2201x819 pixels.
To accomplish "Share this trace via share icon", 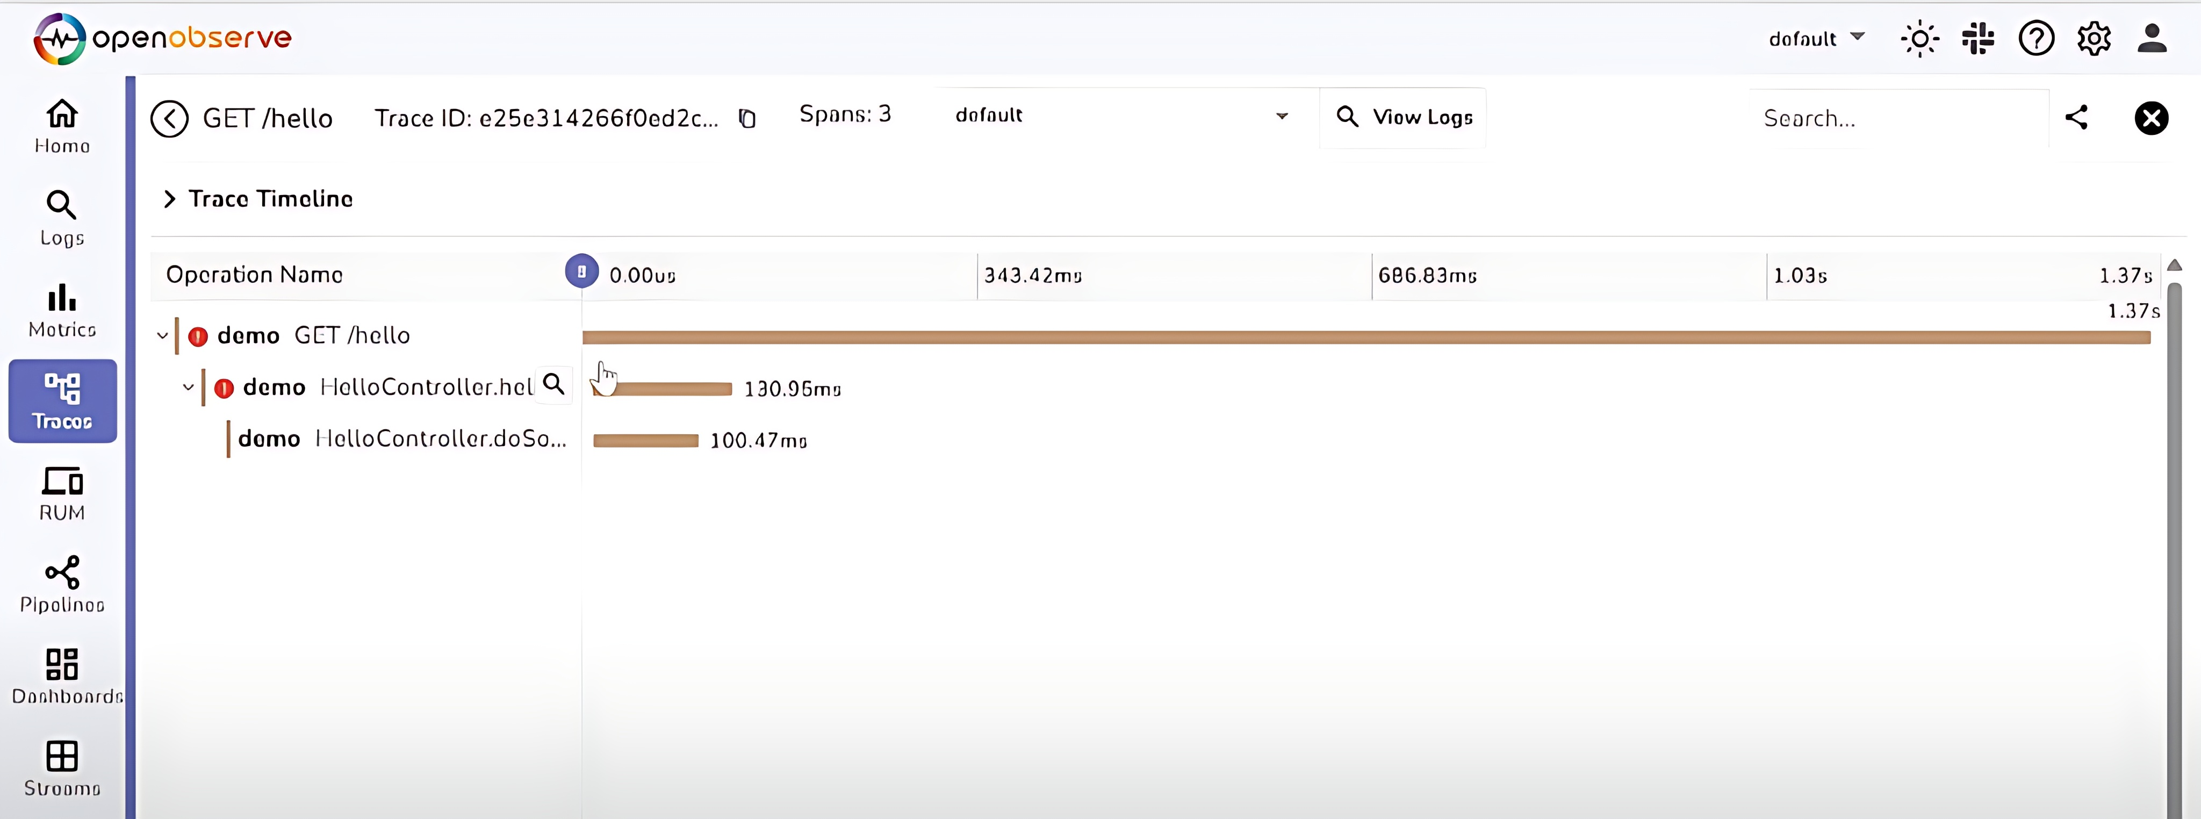I will pyautogui.click(x=2076, y=117).
